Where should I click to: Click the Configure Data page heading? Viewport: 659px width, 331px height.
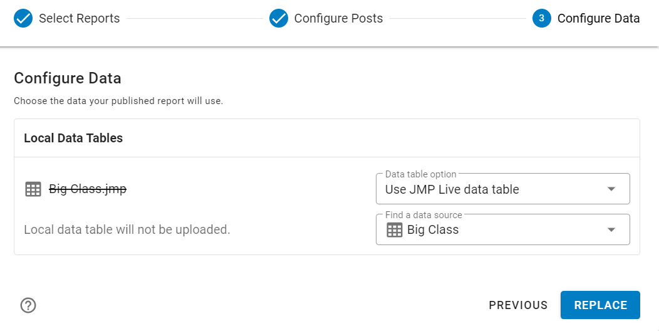(x=68, y=78)
